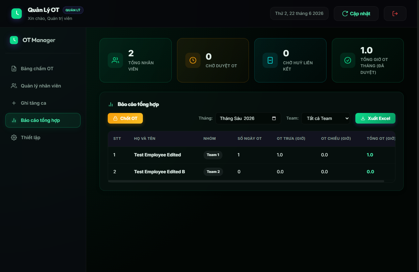419x272 pixels.
Task: Click the Chốt OT button
Action: pos(125,118)
